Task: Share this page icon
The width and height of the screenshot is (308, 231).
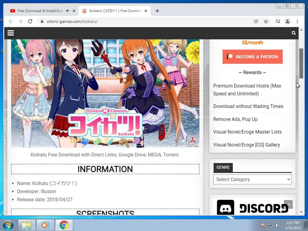Action: pos(256,21)
